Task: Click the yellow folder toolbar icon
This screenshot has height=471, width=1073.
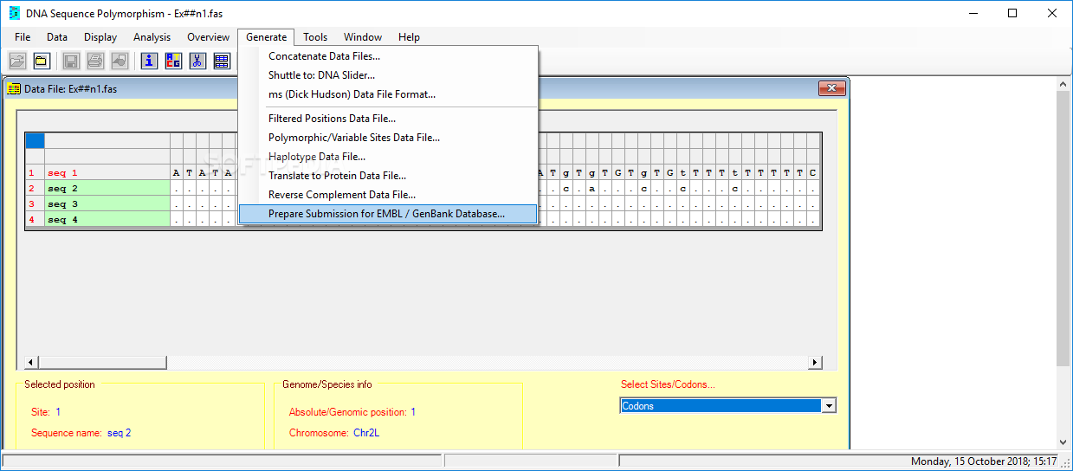Action: coord(42,61)
